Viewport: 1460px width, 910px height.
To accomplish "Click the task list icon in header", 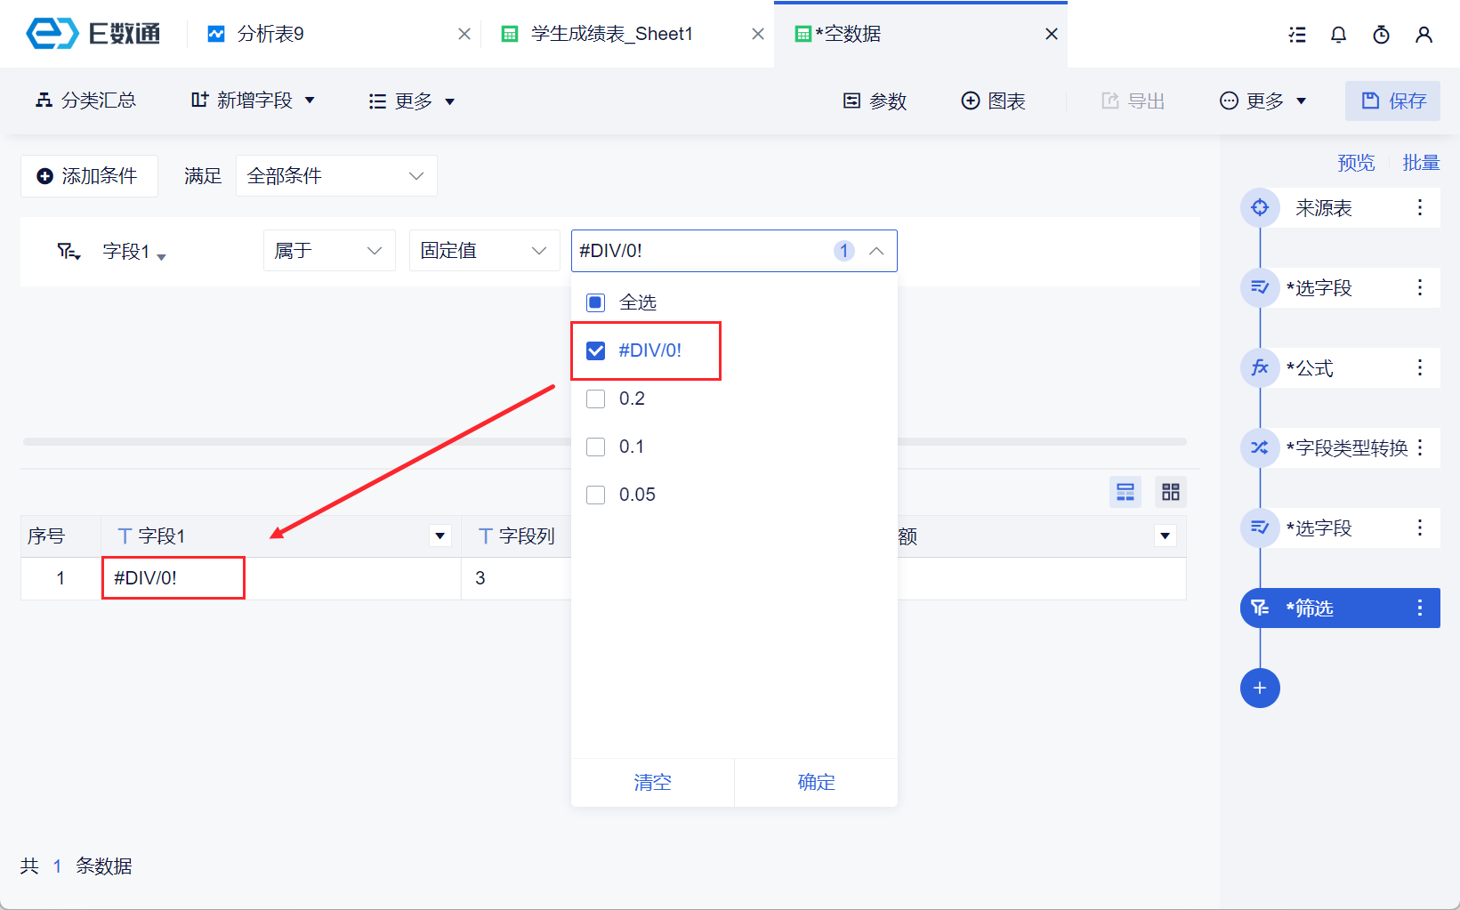I will click(x=1297, y=35).
